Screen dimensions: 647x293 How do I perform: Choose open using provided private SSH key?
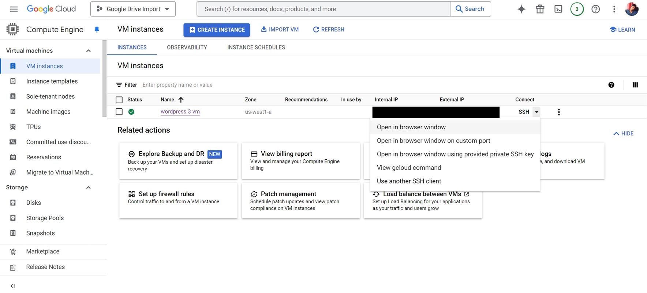tap(455, 154)
